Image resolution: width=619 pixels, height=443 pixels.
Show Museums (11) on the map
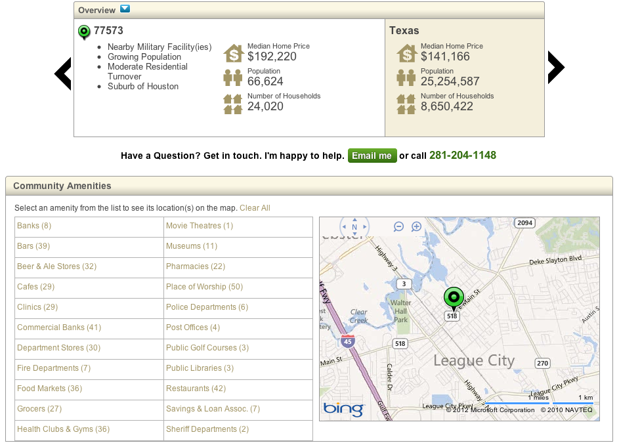coord(192,246)
